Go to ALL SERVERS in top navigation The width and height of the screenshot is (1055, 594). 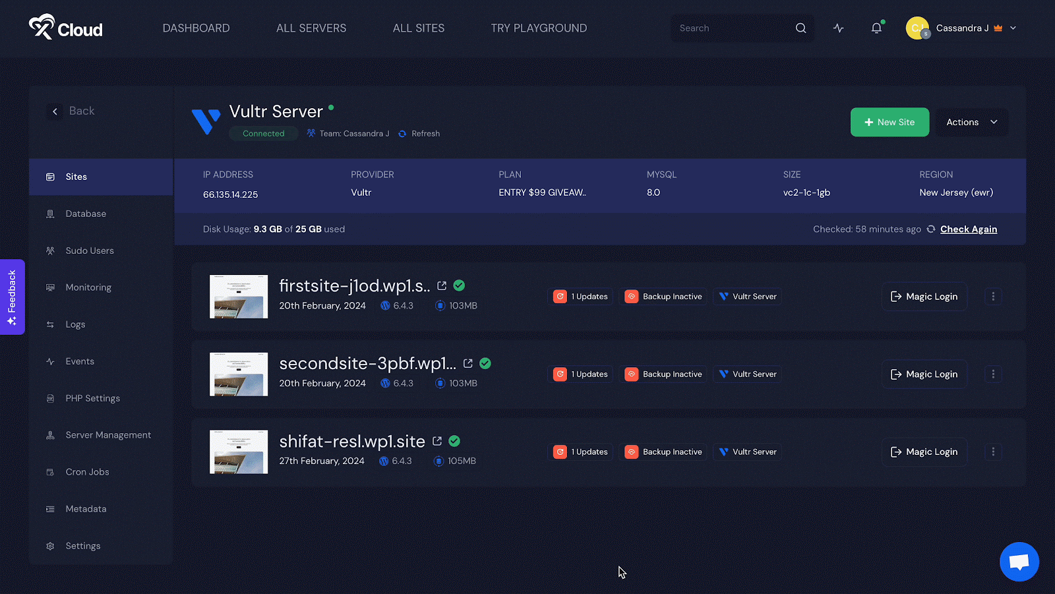[311, 28]
